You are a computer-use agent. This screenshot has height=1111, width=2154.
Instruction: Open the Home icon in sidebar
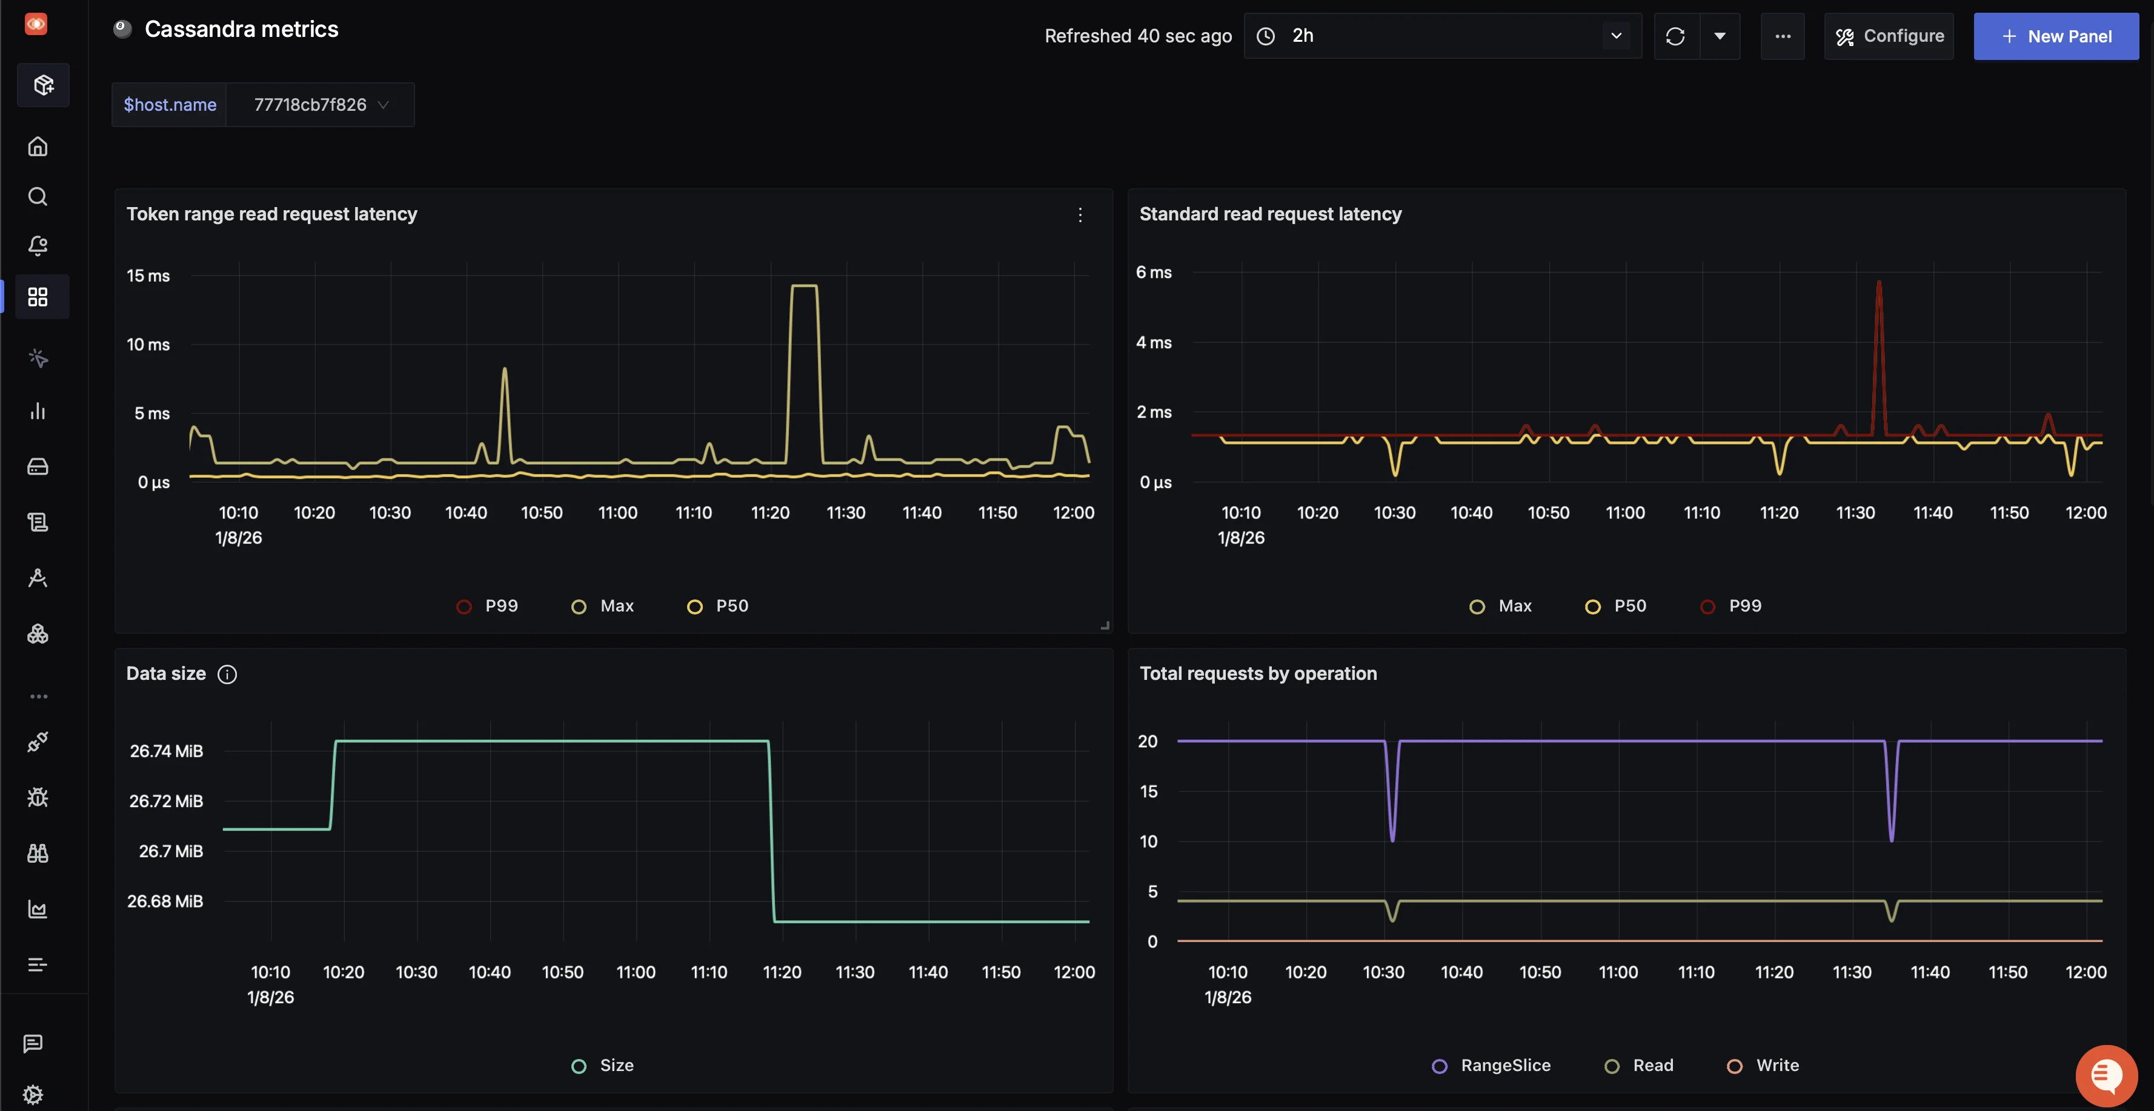tap(38, 147)
